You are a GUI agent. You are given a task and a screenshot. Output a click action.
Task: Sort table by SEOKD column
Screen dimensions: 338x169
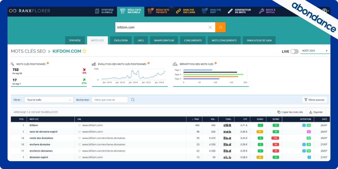274,119
